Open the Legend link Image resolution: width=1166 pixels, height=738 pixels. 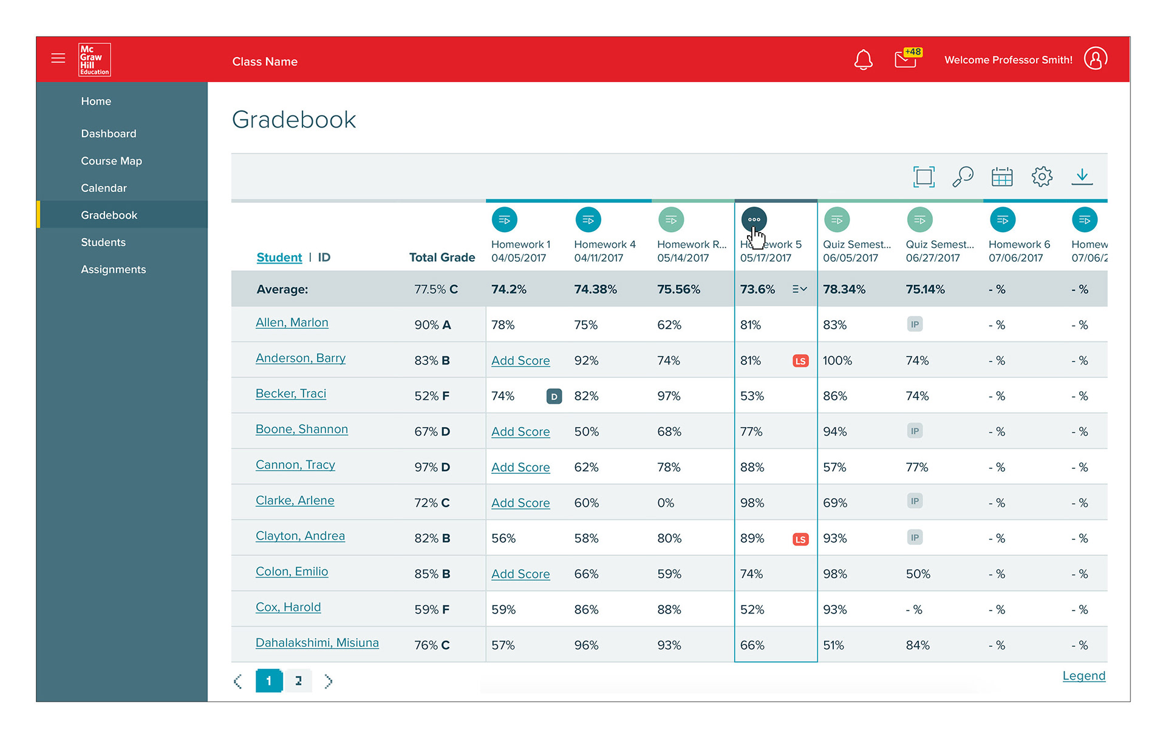1083,675
